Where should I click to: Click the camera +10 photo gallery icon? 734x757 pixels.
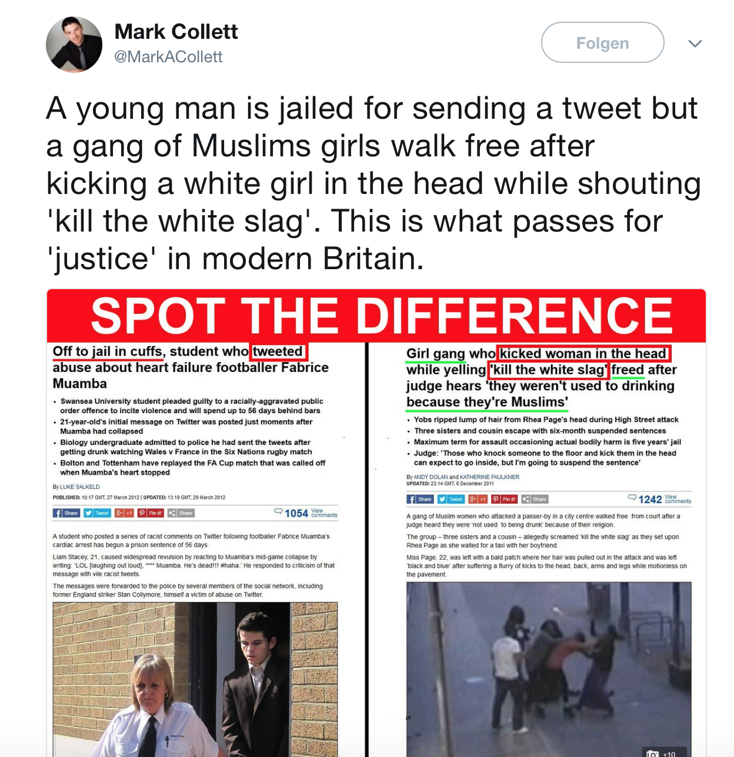[660, 753]
